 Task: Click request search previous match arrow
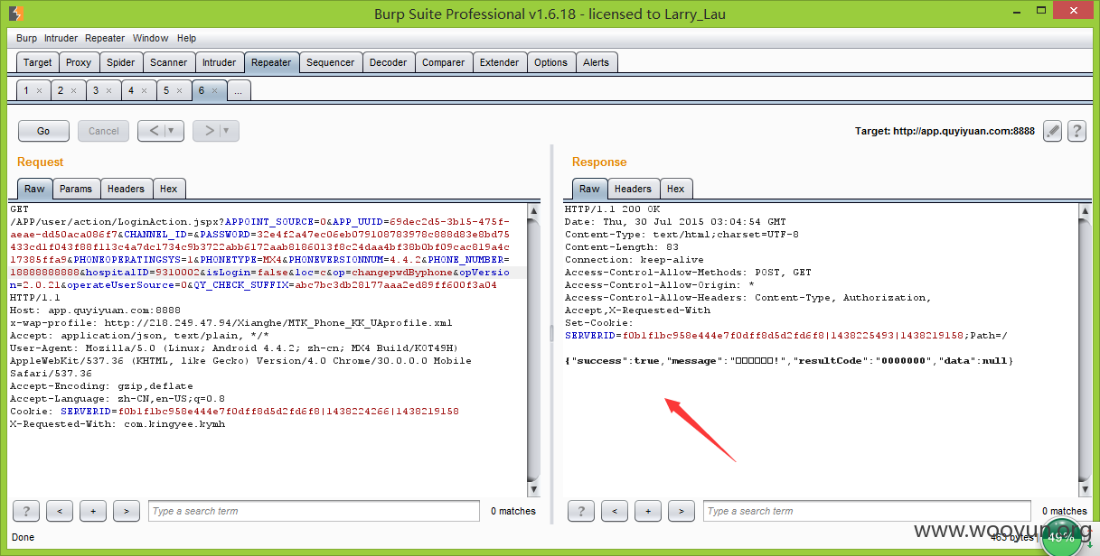click(59, 511)
